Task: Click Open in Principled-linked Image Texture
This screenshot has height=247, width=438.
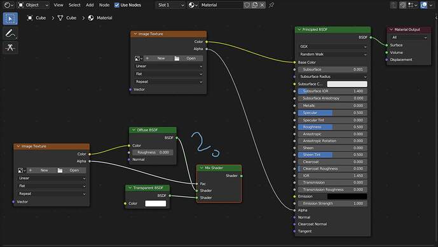Action: [x=188, y=58]
